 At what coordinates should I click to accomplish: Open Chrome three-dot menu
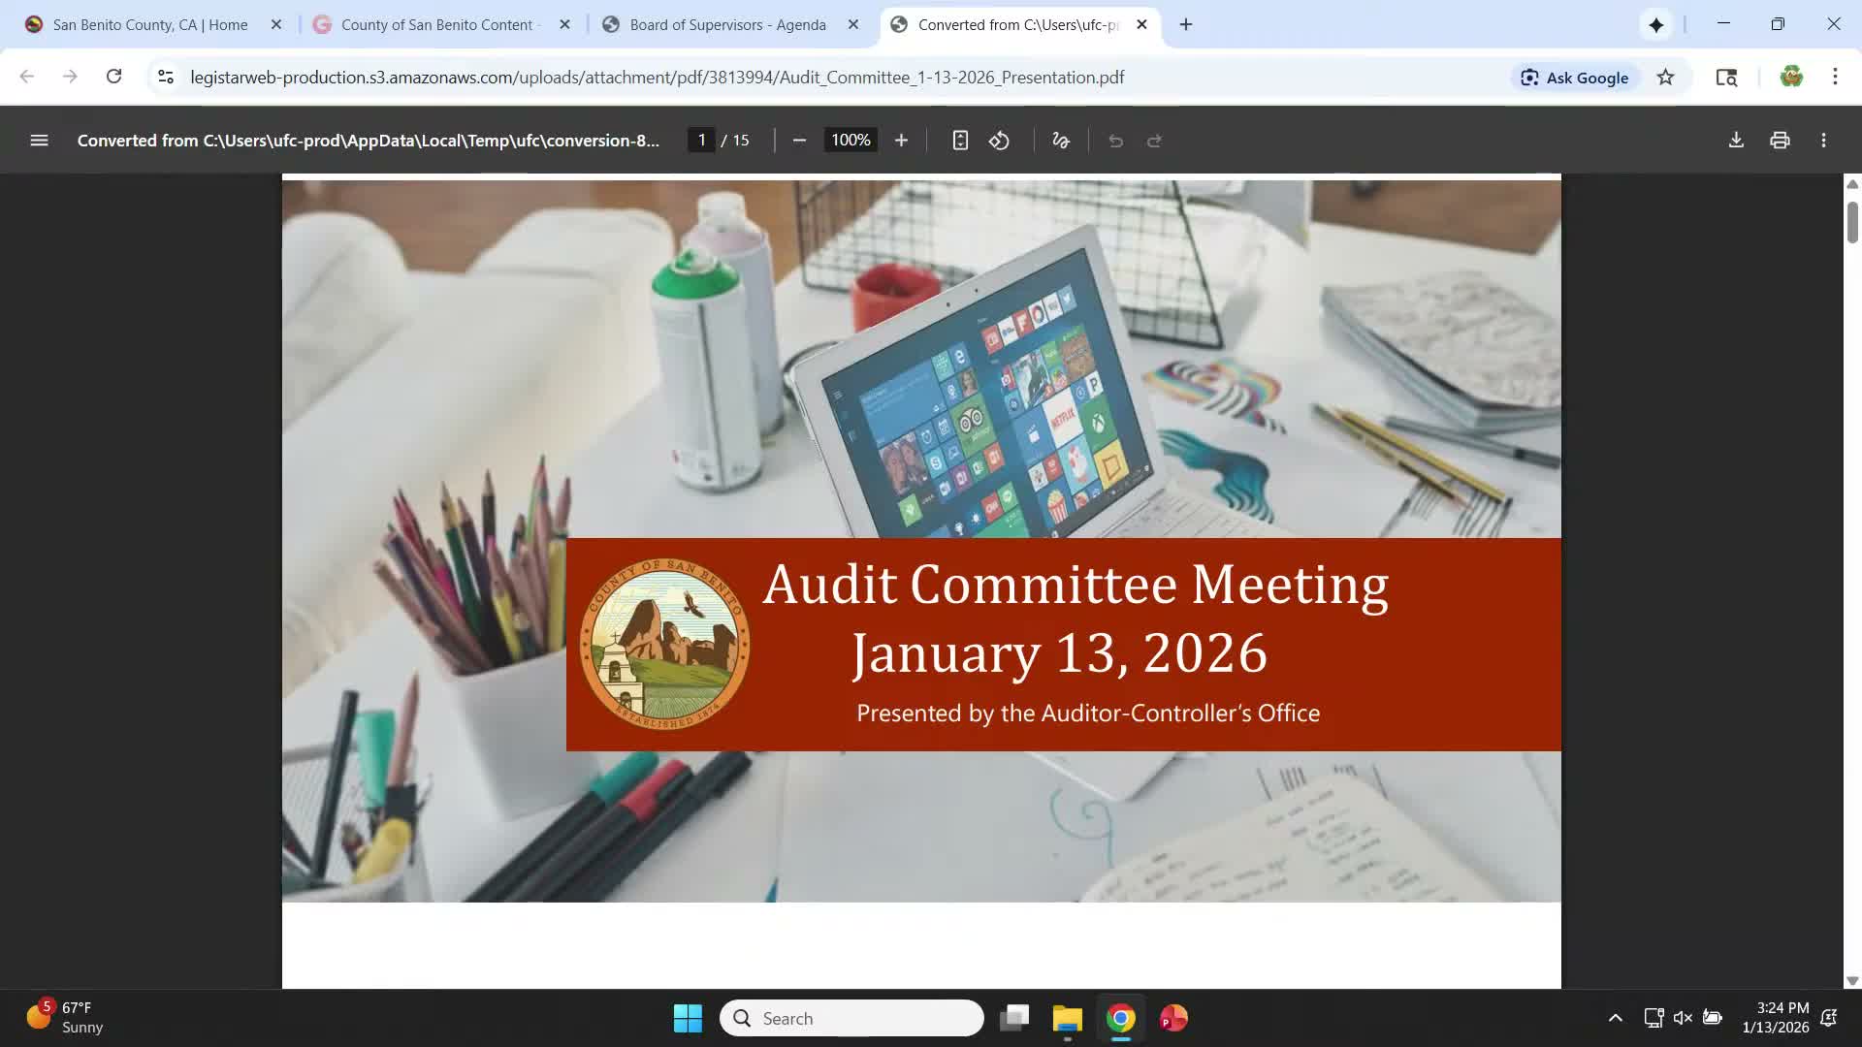(x=1835, y=78)
